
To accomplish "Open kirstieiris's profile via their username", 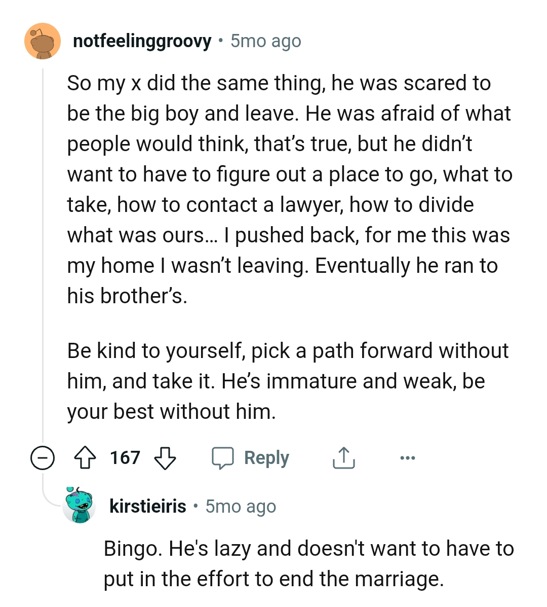I will tap(147, 506).
